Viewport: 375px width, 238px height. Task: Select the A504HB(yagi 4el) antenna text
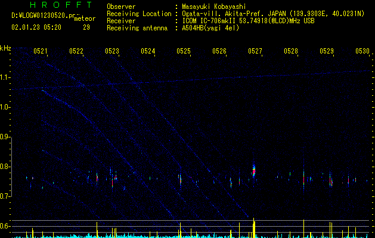pyautogui.click(x=210, y=28)
